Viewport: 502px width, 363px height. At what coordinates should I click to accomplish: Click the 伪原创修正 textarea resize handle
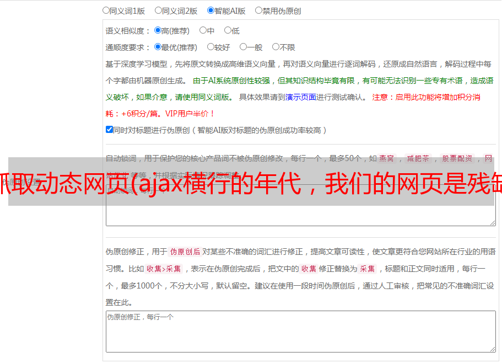(493, 349)
